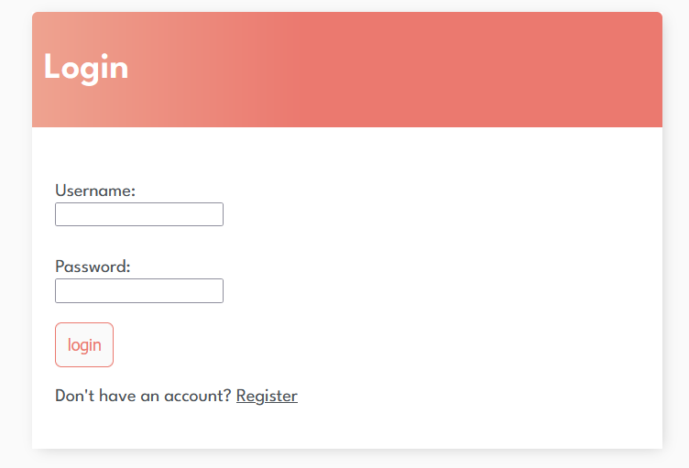Activate the field below "Username:" label
Image resolution: width=689 pixels, height=468 pixels.
(x=139, y=214)
